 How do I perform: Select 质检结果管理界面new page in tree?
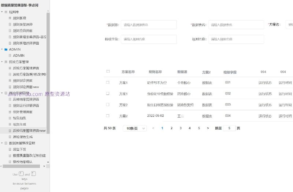pyautogui.click(x=29, y=131)
